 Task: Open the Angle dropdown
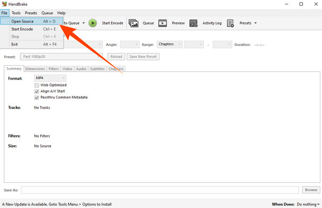coord(129,44)
